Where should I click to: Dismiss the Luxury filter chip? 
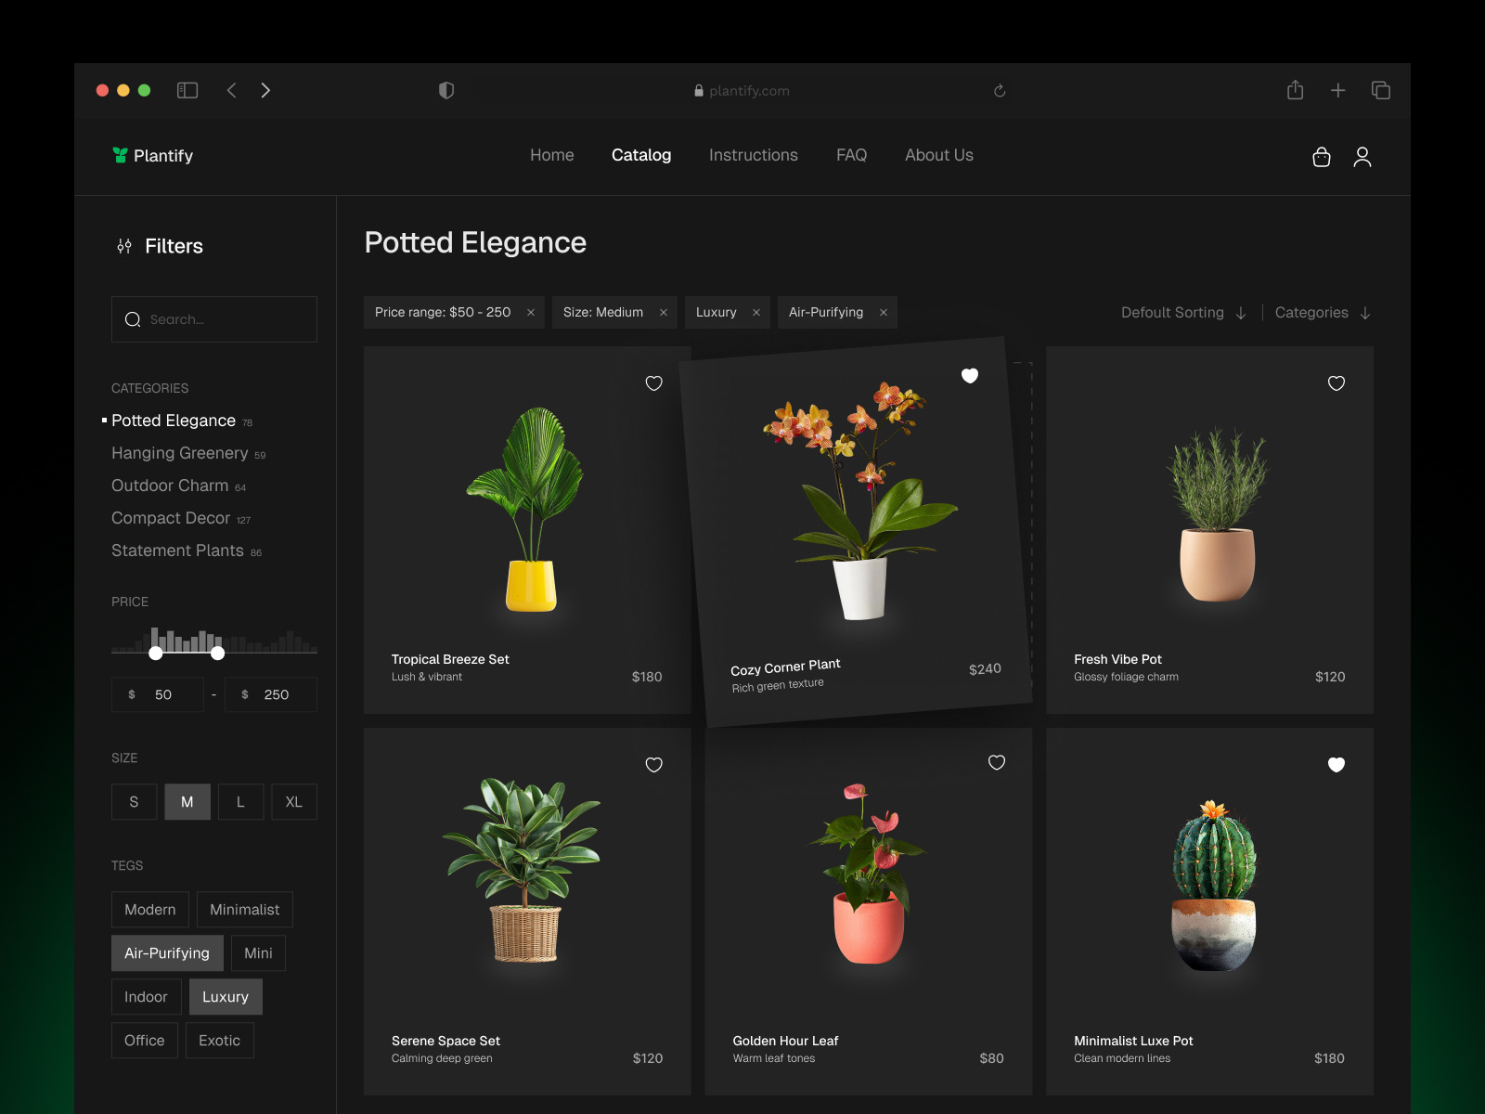click(x=757, y=312)
